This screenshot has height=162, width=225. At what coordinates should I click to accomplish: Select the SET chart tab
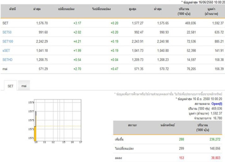pos(10,86)
